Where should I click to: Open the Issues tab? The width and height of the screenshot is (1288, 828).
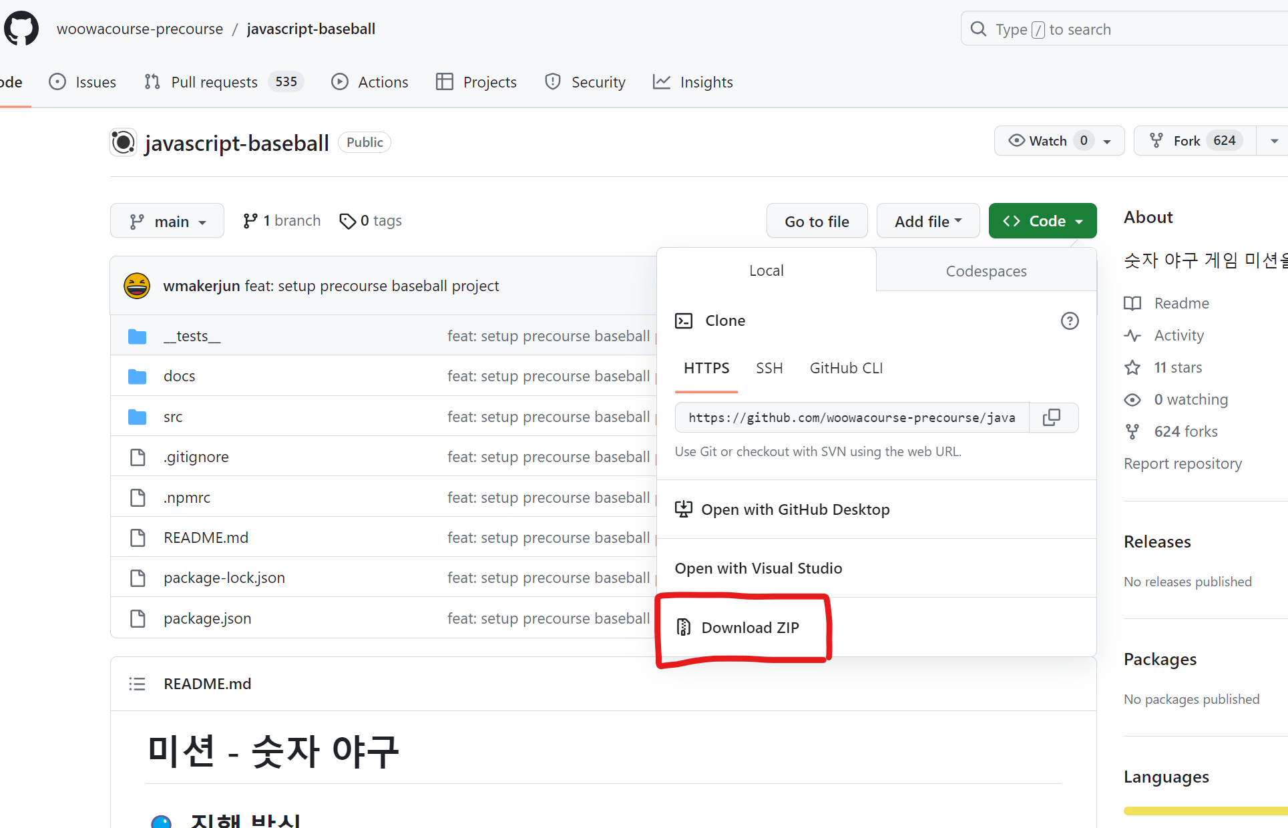pos(83,81)
